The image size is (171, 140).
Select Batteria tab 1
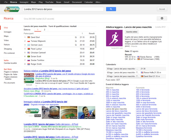point(38,30)
